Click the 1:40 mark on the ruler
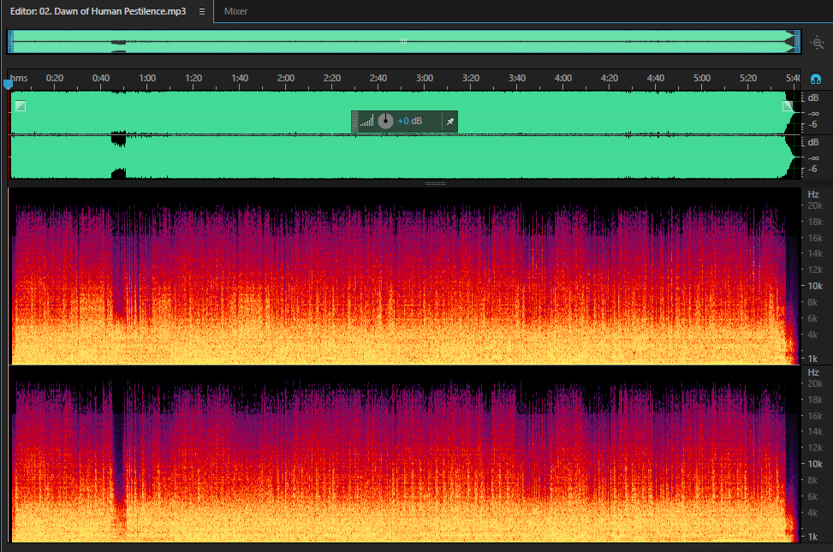The width and height of the screenshot is (833, 552). tap(240, 78)
